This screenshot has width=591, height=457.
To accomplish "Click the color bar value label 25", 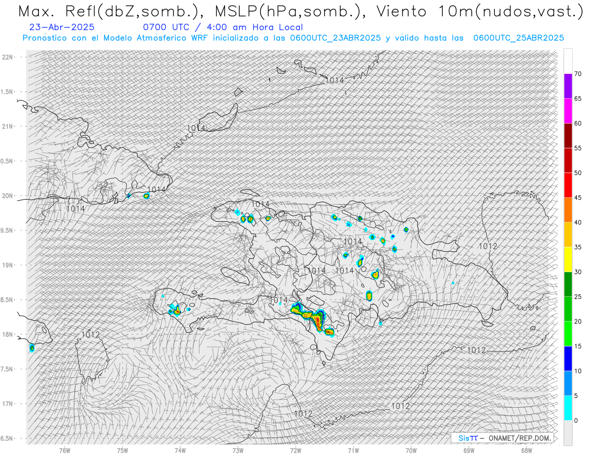I will (x=578, y=297).
